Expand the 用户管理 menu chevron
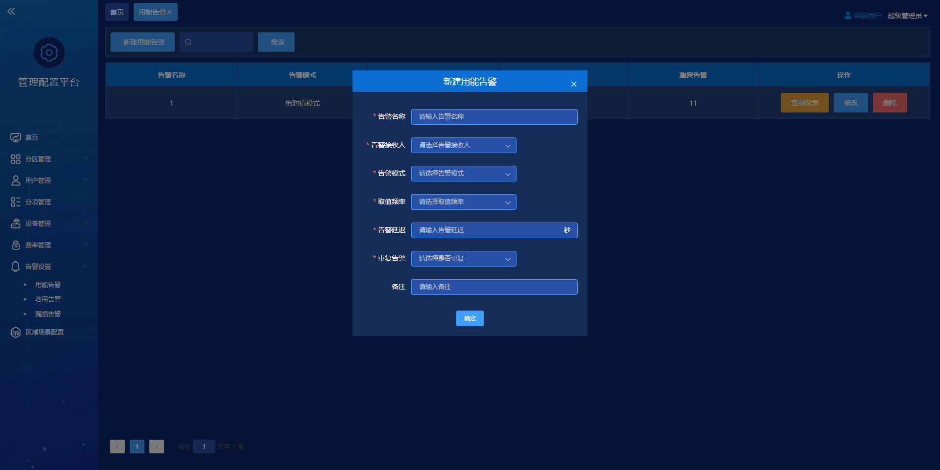This screenshot has width=940, height=470. tap(85, 179)
